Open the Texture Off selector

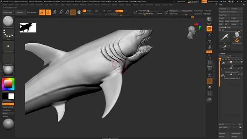[8, 59]
